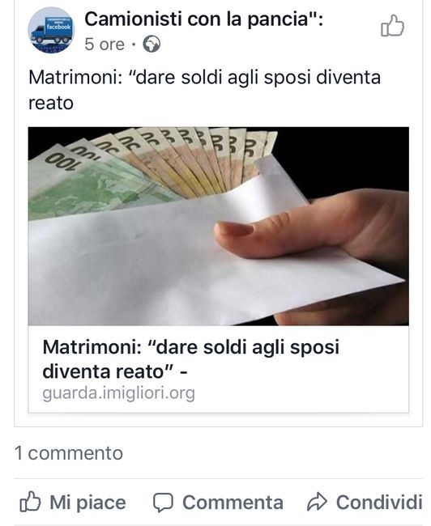Click thumbs-up icon beside Mi piace
431x526 pixels.
click(x=30, y=502)
